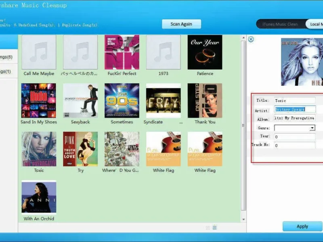Select the Toxic album cover
323x242 pixels.
[39, 149]
